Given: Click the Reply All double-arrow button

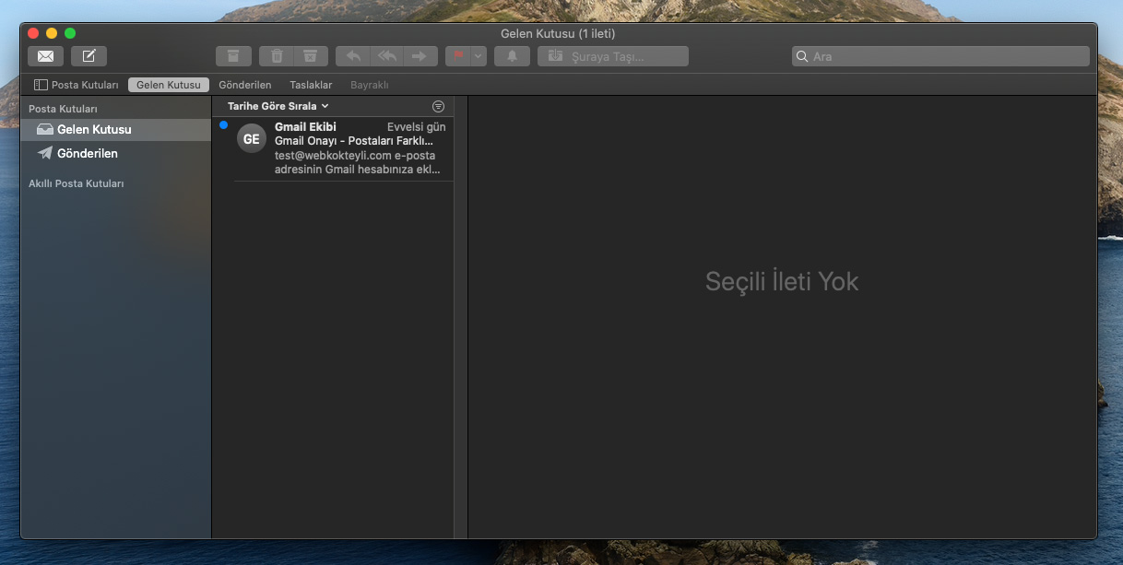Looking at the screenshot, I should point(387,56).
